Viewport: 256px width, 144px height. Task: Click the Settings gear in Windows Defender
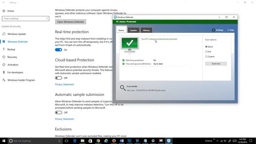click(213, 30)
